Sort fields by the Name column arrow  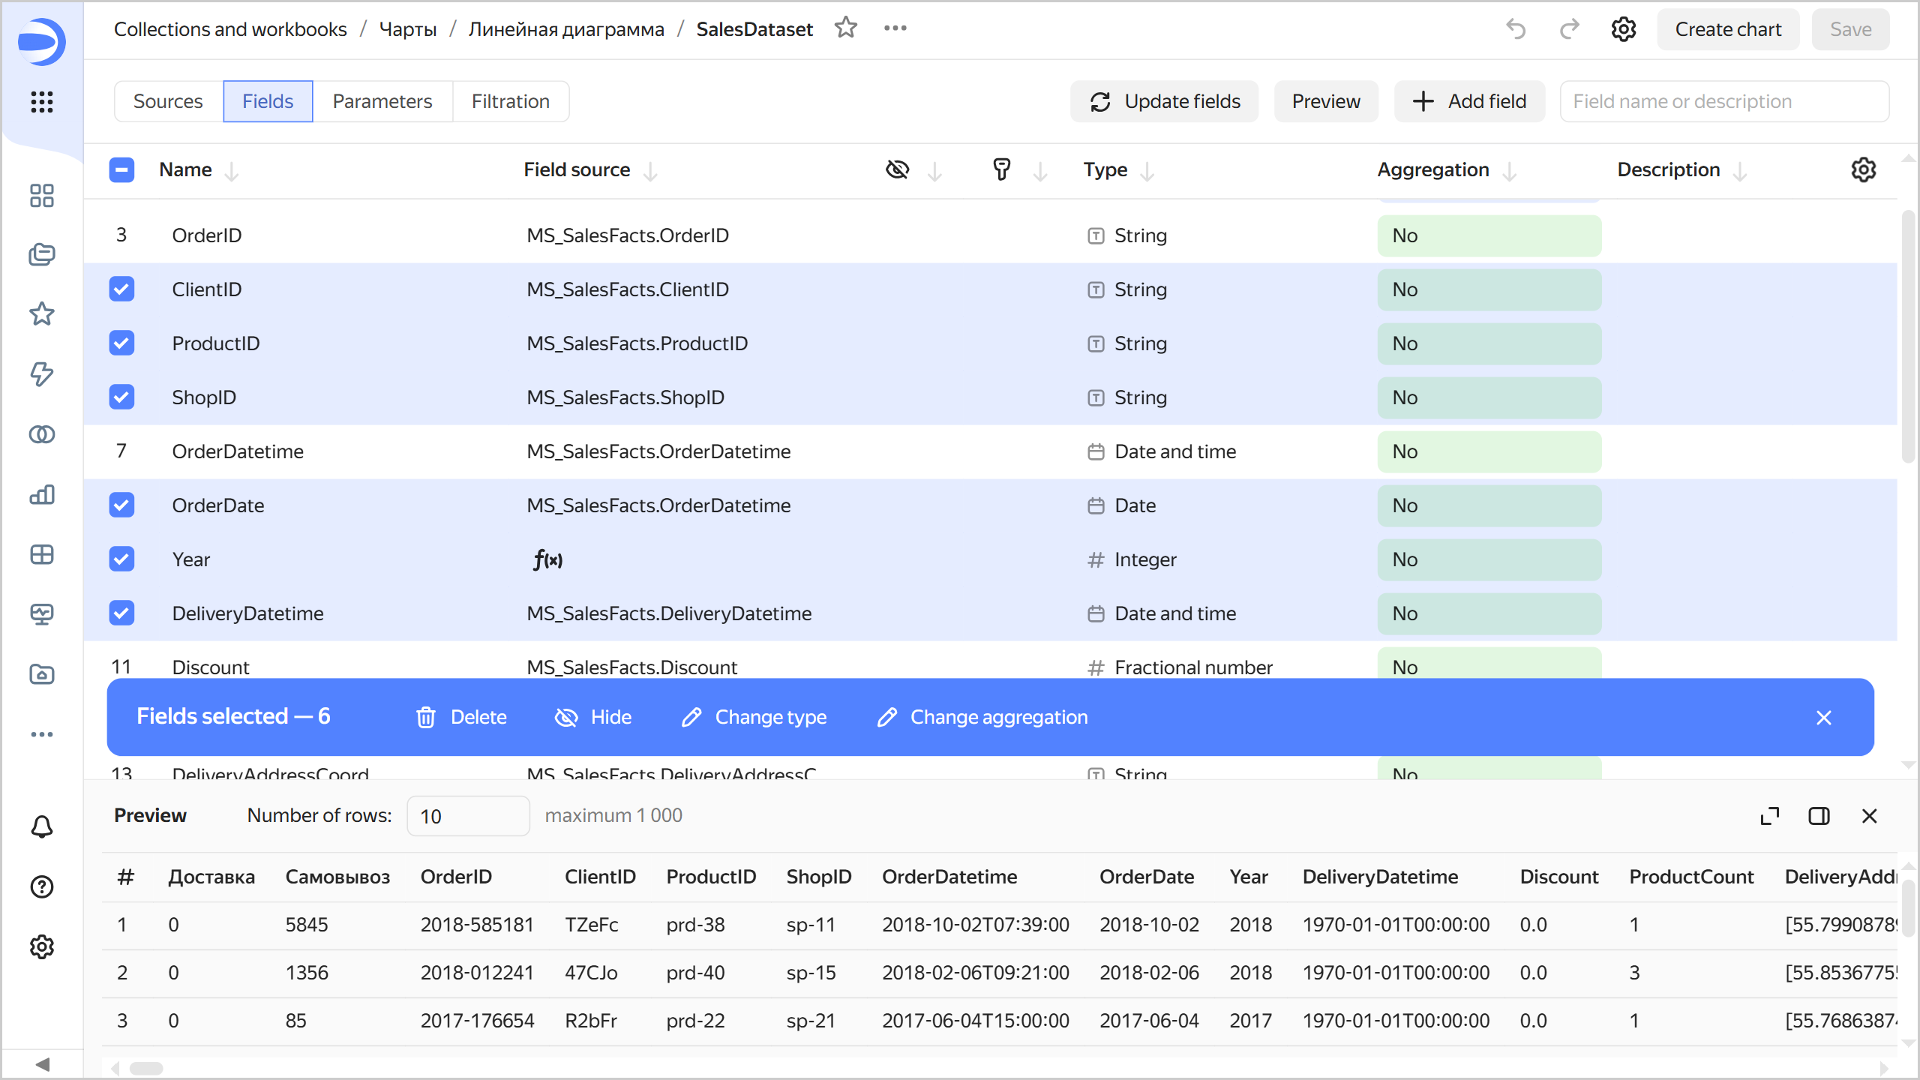(x=232, y=172)
